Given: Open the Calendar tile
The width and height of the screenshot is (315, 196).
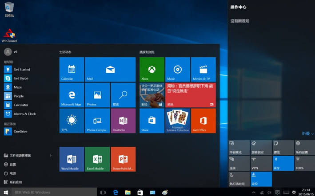Looking at the screenshot, I should [x=72, y=69].
